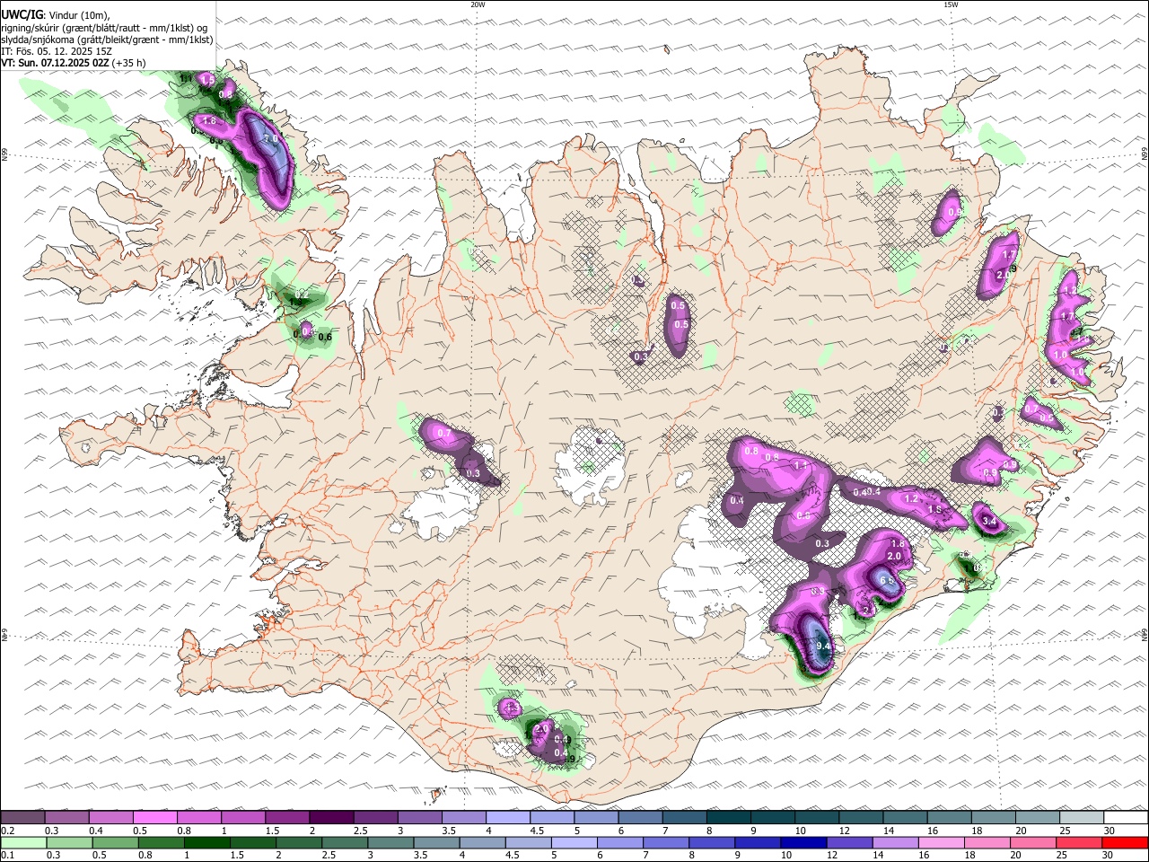Click the "20W" longitude label
Image resolution: width=1149 pixels, height=862 pixels.
478,4
